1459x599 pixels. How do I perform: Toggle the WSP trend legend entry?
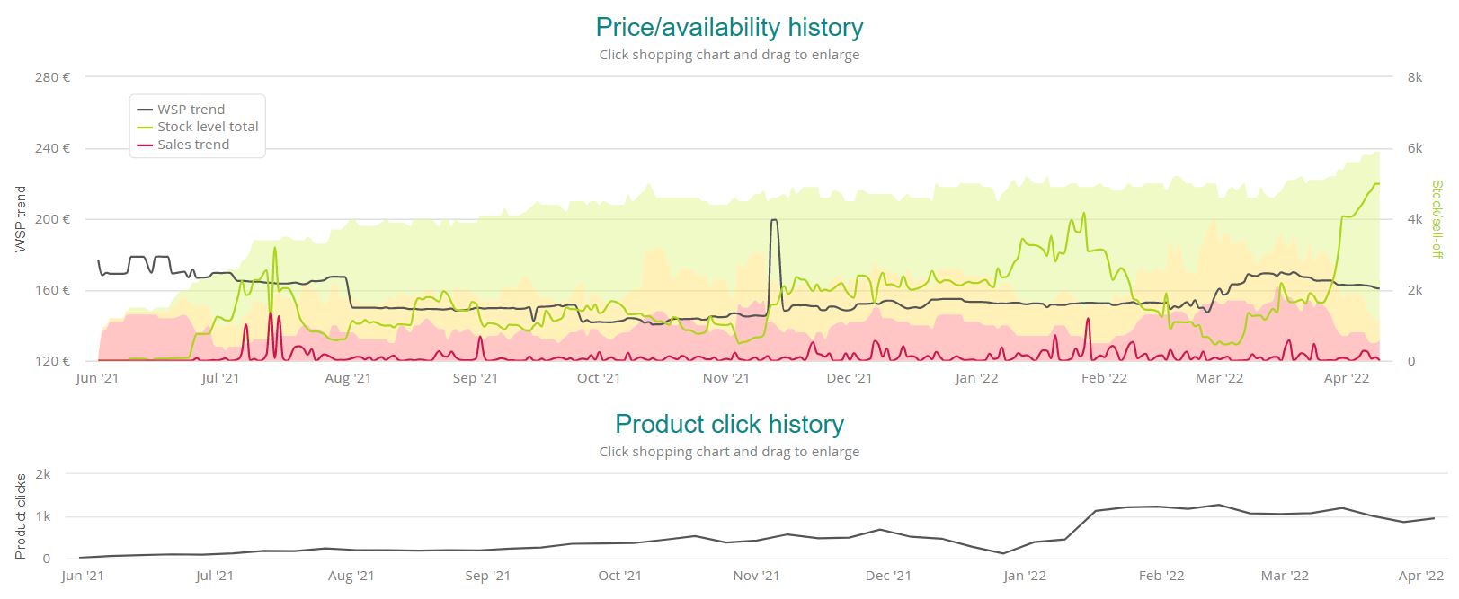coord(191,110)
